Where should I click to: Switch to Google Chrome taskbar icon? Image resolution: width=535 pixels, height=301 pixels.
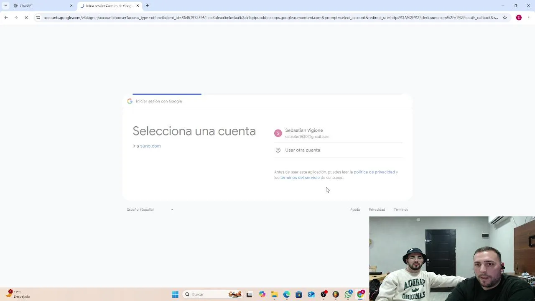click(360, 294)
